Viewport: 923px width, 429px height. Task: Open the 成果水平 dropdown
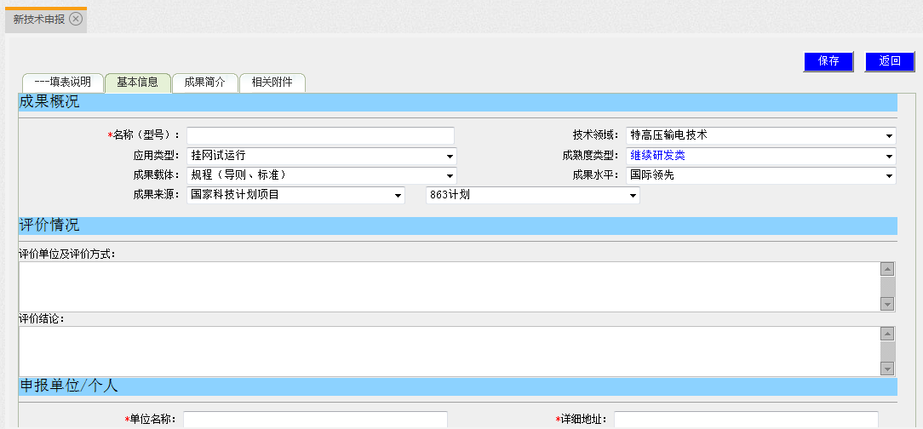tap(760, 175)
